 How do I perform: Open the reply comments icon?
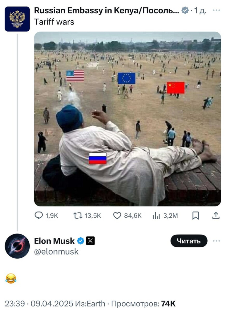pos(38,216)
